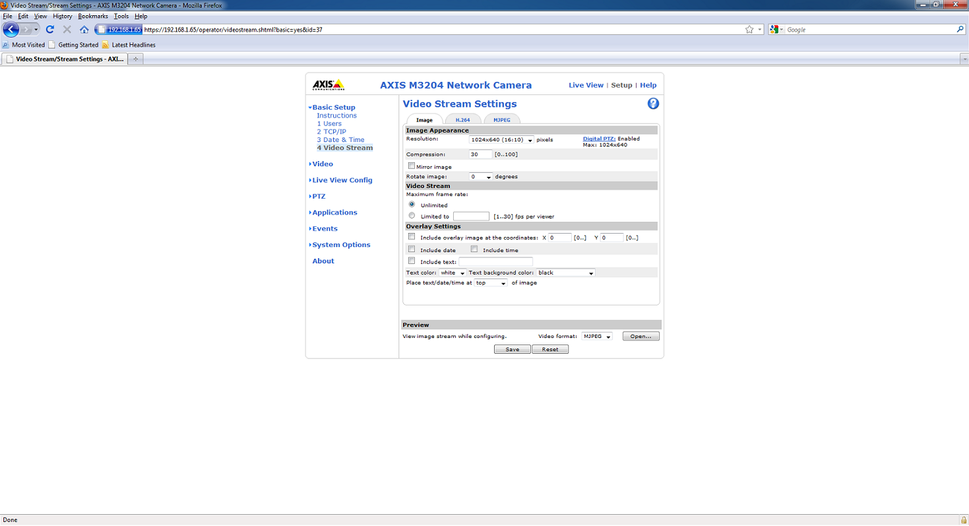The image size is (969, 526).
Task: Click the Reset button
Action: 550,349
